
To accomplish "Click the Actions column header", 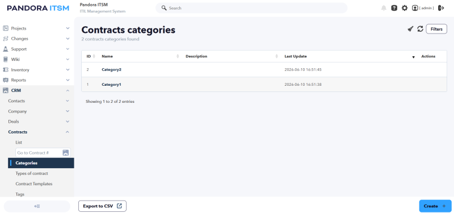I will tap(428, 56).
